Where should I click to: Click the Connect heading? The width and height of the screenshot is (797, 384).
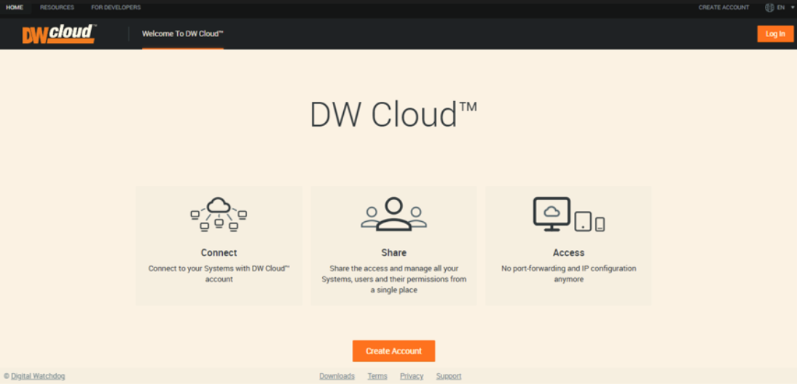point(219,252)
